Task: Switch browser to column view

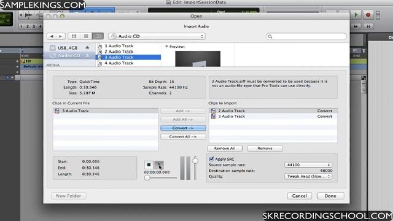Action: (x=98, y=36)
